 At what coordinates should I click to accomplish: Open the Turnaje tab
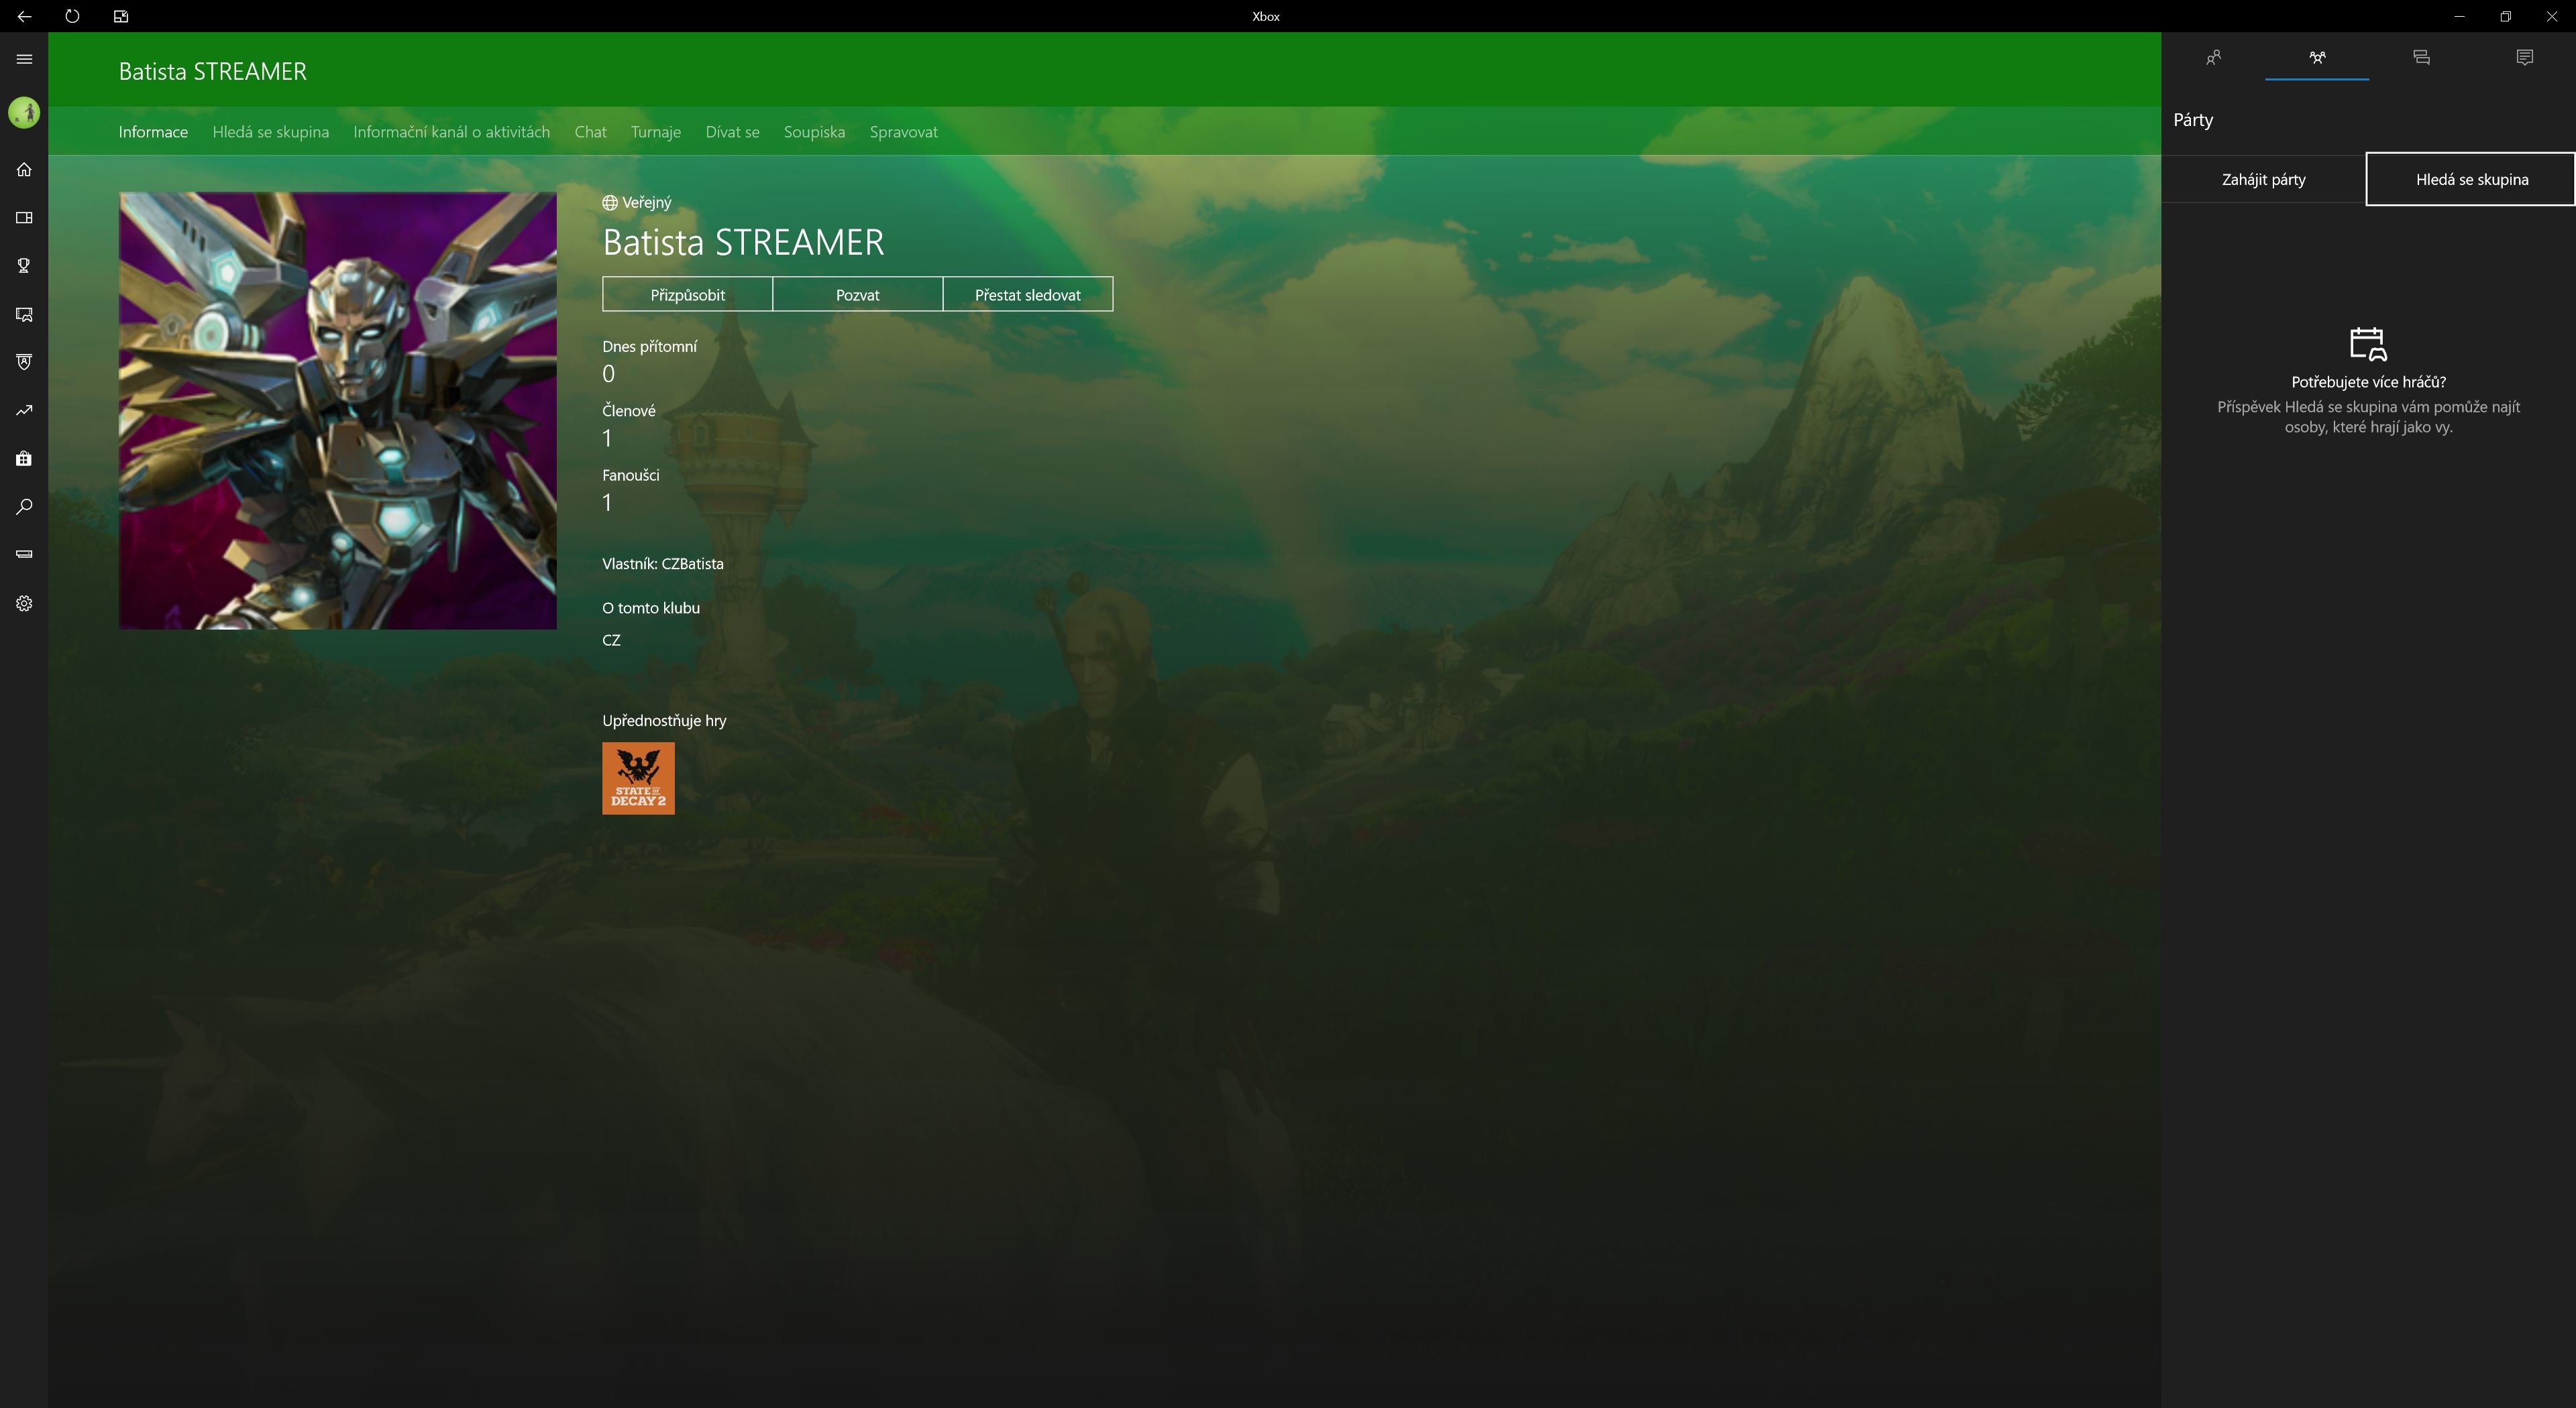655,132
